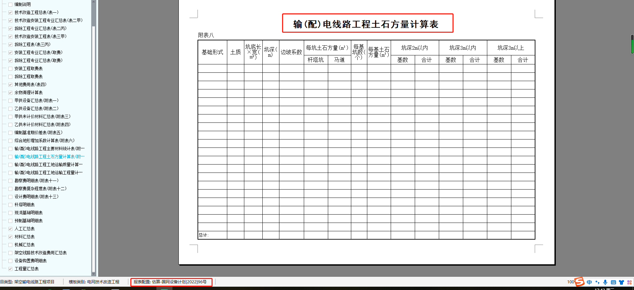The width and height of the screenshot is (634, 290).
Task: Uncheck the 人工汇总表 checkbox
Action: pyautogui.click(x=10, y=229)
